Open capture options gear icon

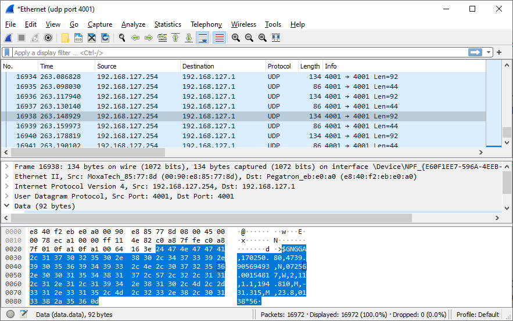pyautogui.click(x=48, y=38)
